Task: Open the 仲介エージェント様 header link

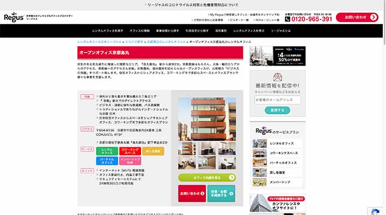Action: coord(266,20)
